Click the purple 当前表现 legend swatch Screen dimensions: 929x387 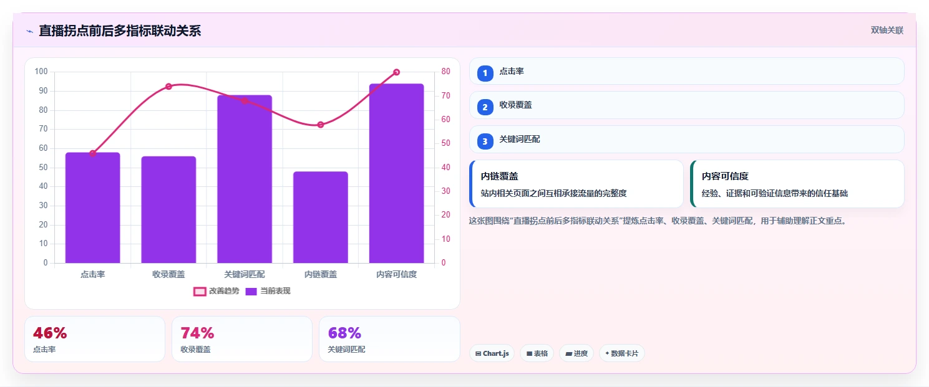point(251,291)
